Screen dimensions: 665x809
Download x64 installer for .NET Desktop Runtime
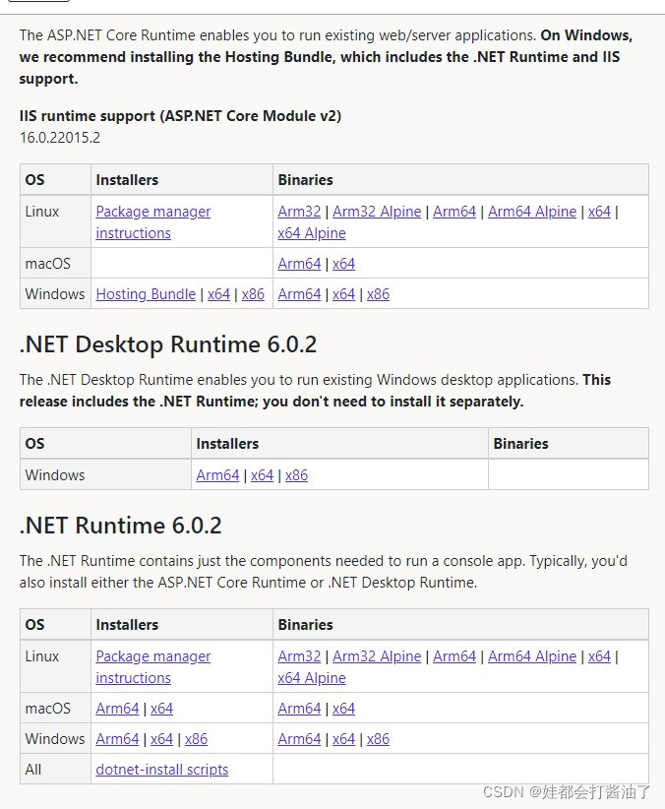[262, 475]
